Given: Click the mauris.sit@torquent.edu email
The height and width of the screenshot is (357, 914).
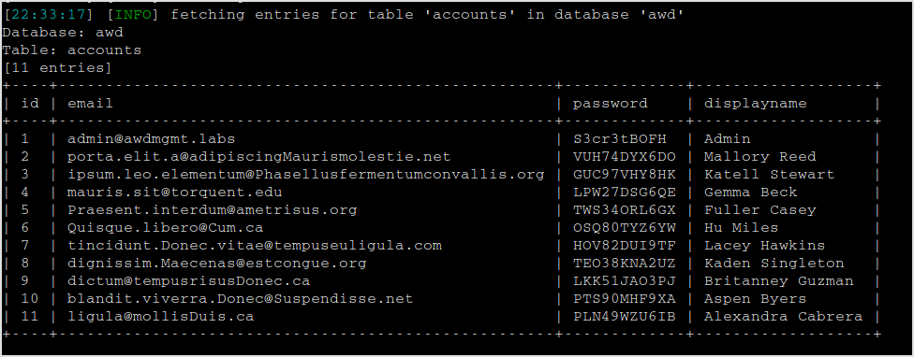Looking at the screenshot, I should (x=175, y=193).
